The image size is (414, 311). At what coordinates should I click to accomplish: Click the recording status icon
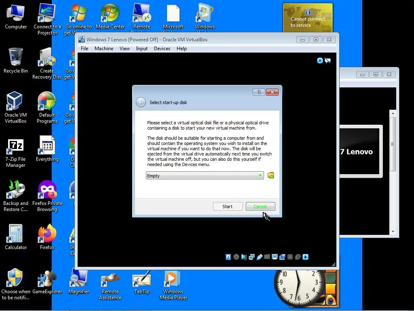282,257
